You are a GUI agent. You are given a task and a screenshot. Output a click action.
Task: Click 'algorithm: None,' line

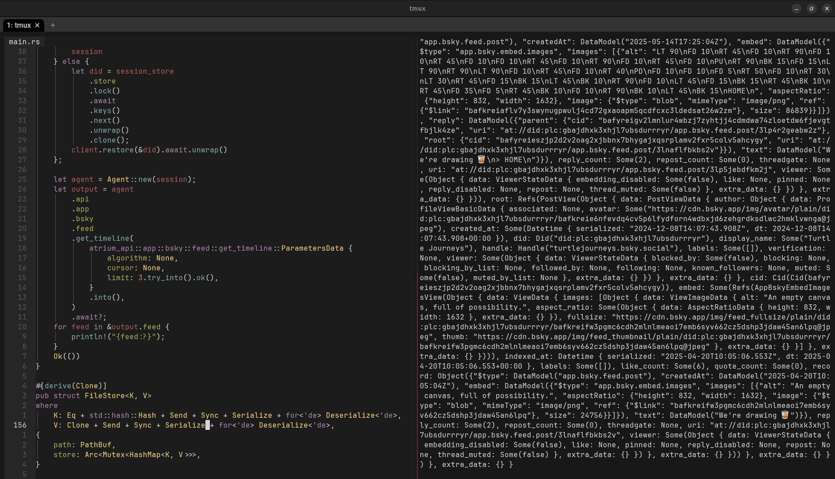(x=142, y=258)
